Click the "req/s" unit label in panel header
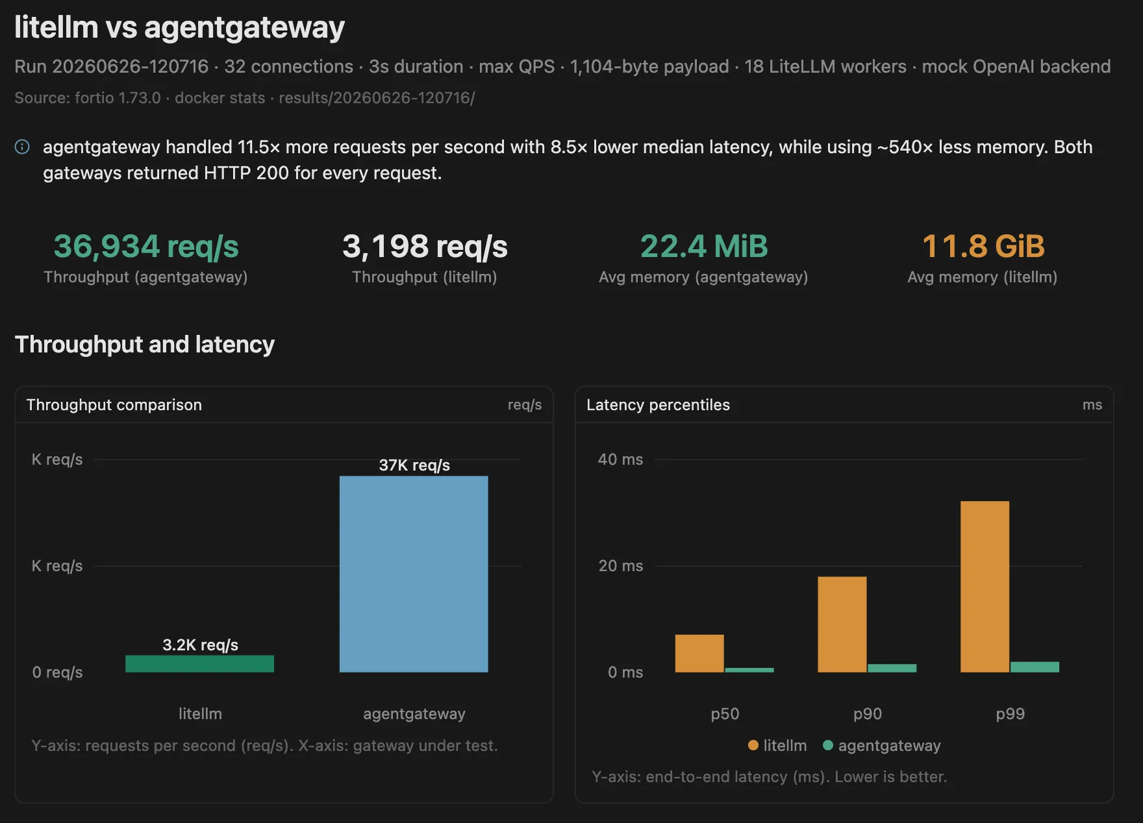 click(525, 405)
